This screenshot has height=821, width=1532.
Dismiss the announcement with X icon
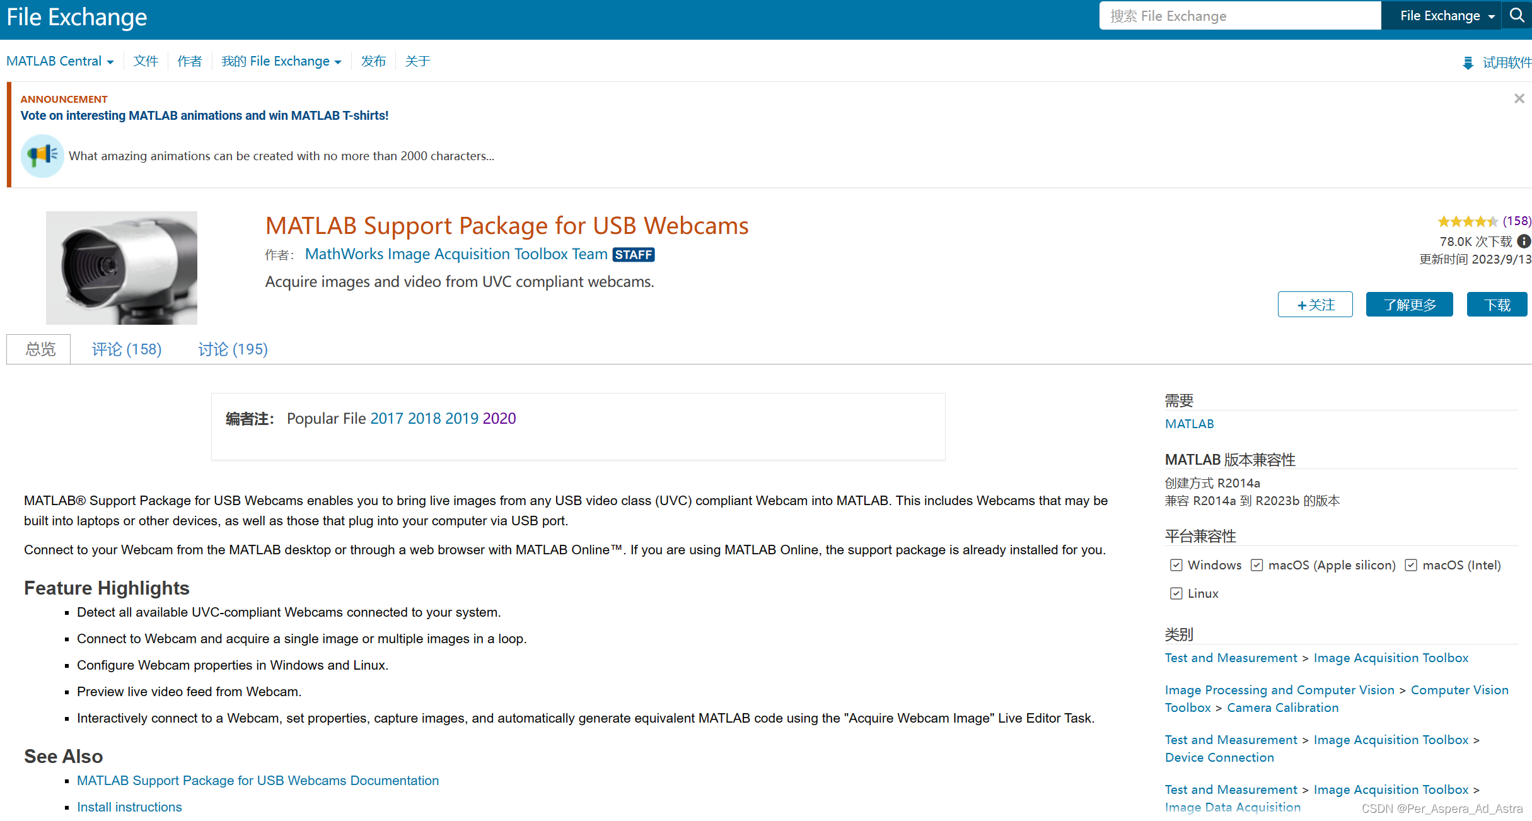tap(1519, 98)
